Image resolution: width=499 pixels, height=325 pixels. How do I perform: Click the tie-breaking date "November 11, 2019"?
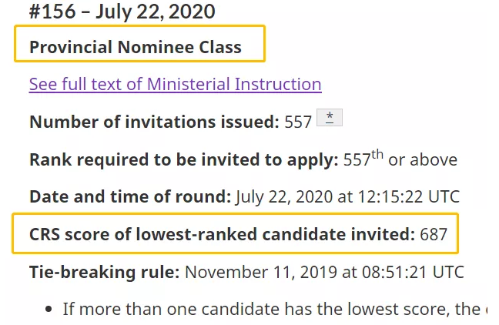[x=255, y=272]
